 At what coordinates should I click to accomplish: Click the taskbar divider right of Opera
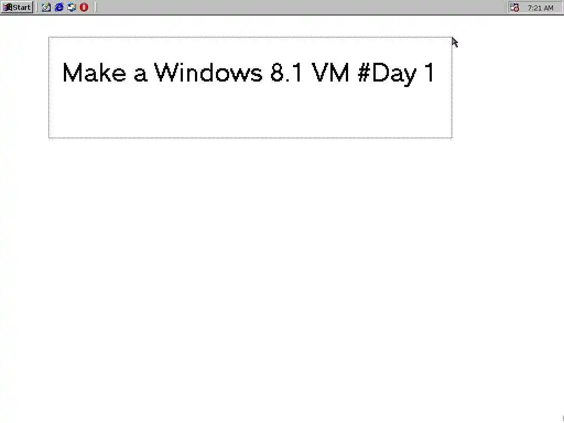click(95, 7)
